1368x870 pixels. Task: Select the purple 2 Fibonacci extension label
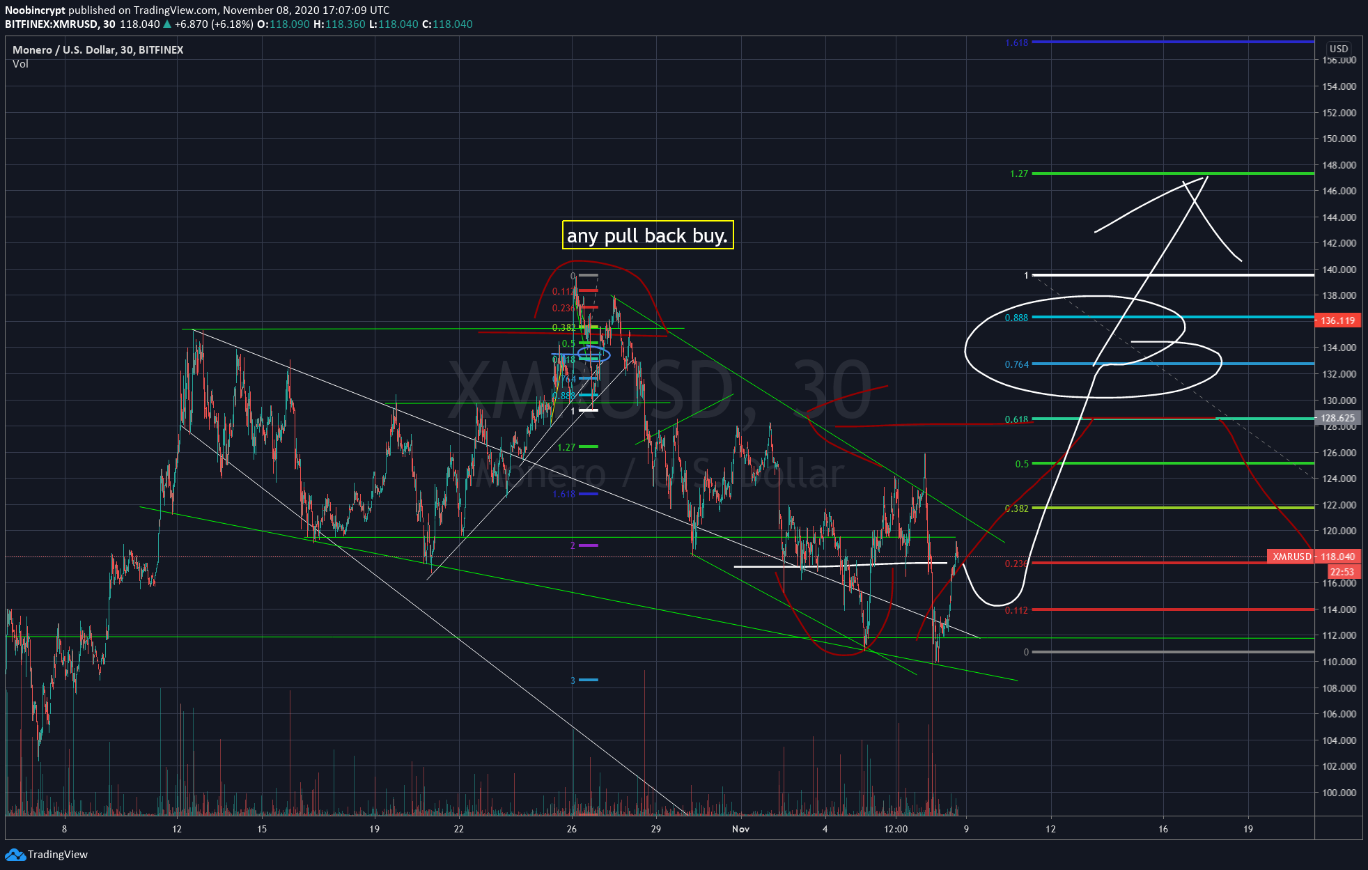(573, 545)
